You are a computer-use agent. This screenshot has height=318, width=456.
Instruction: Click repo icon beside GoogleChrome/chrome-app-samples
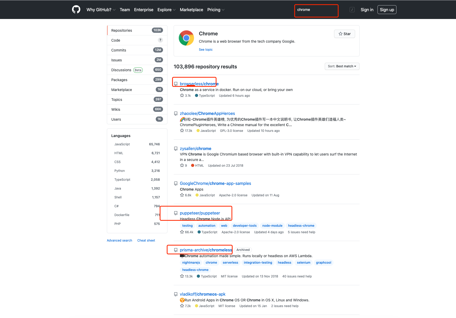pos(176,184)
